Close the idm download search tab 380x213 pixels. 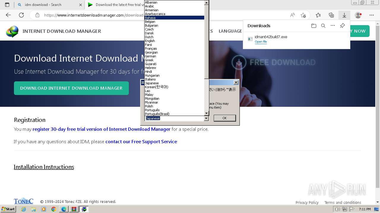coord(80,5)
